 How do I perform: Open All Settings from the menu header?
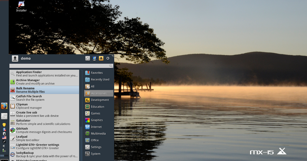(87, 58)
